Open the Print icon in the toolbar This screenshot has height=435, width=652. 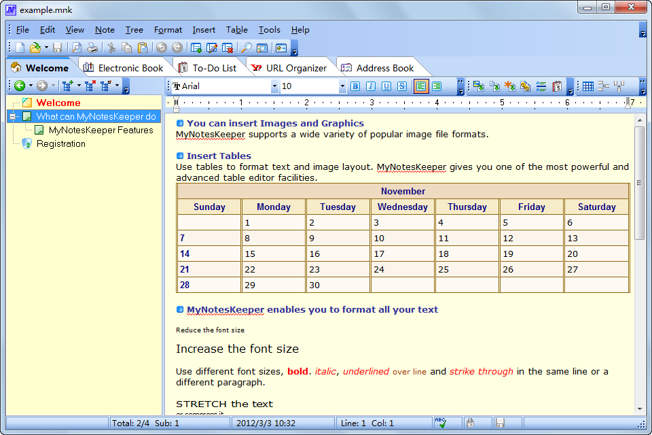click(92, 48)
